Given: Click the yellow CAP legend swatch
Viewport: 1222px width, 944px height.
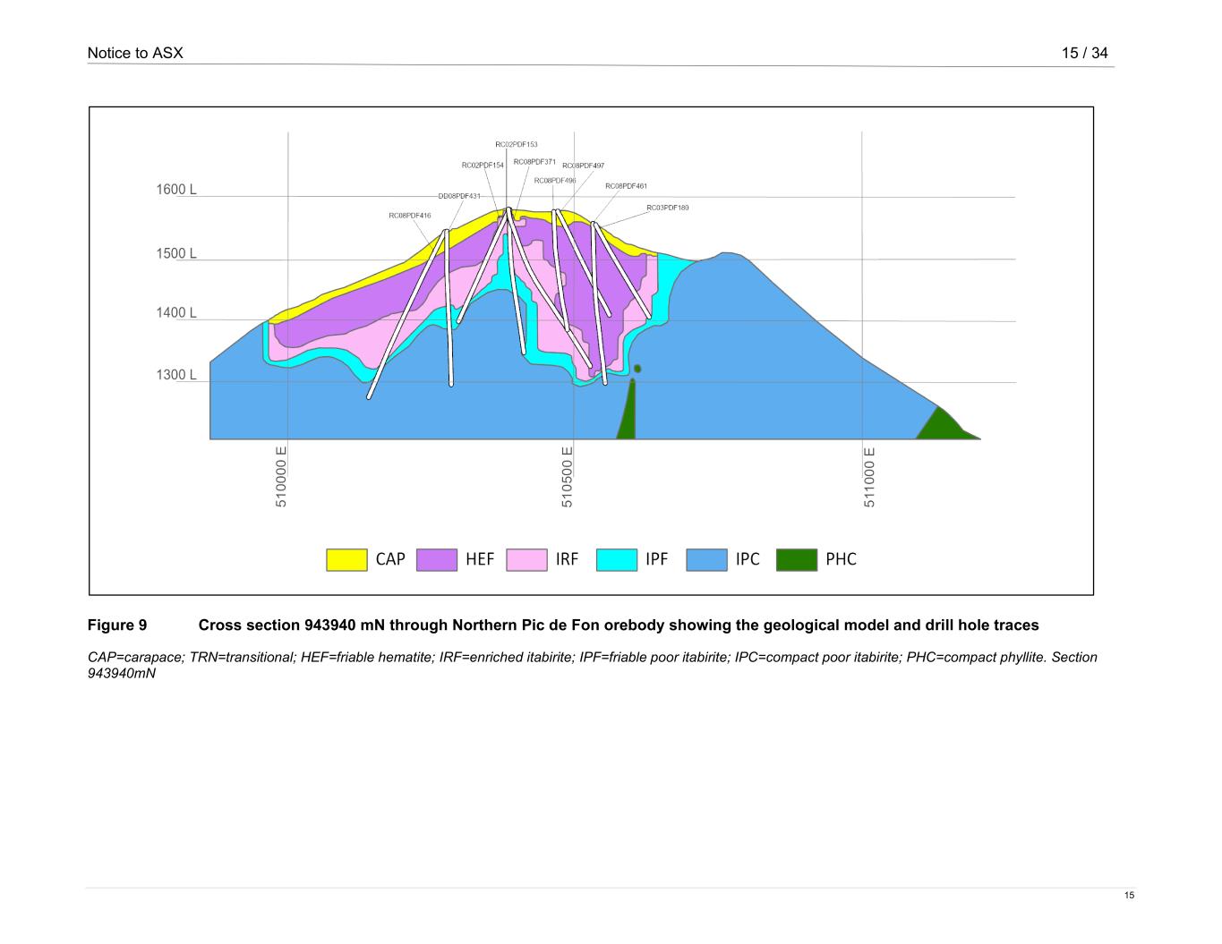Looking at the screenshot, I should tap(346, 559).
